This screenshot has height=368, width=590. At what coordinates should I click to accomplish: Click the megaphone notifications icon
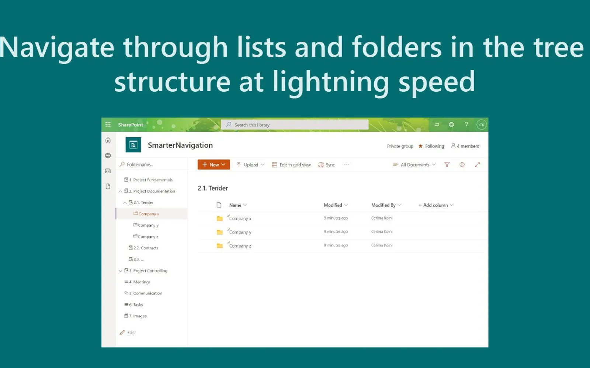(436, 124)
